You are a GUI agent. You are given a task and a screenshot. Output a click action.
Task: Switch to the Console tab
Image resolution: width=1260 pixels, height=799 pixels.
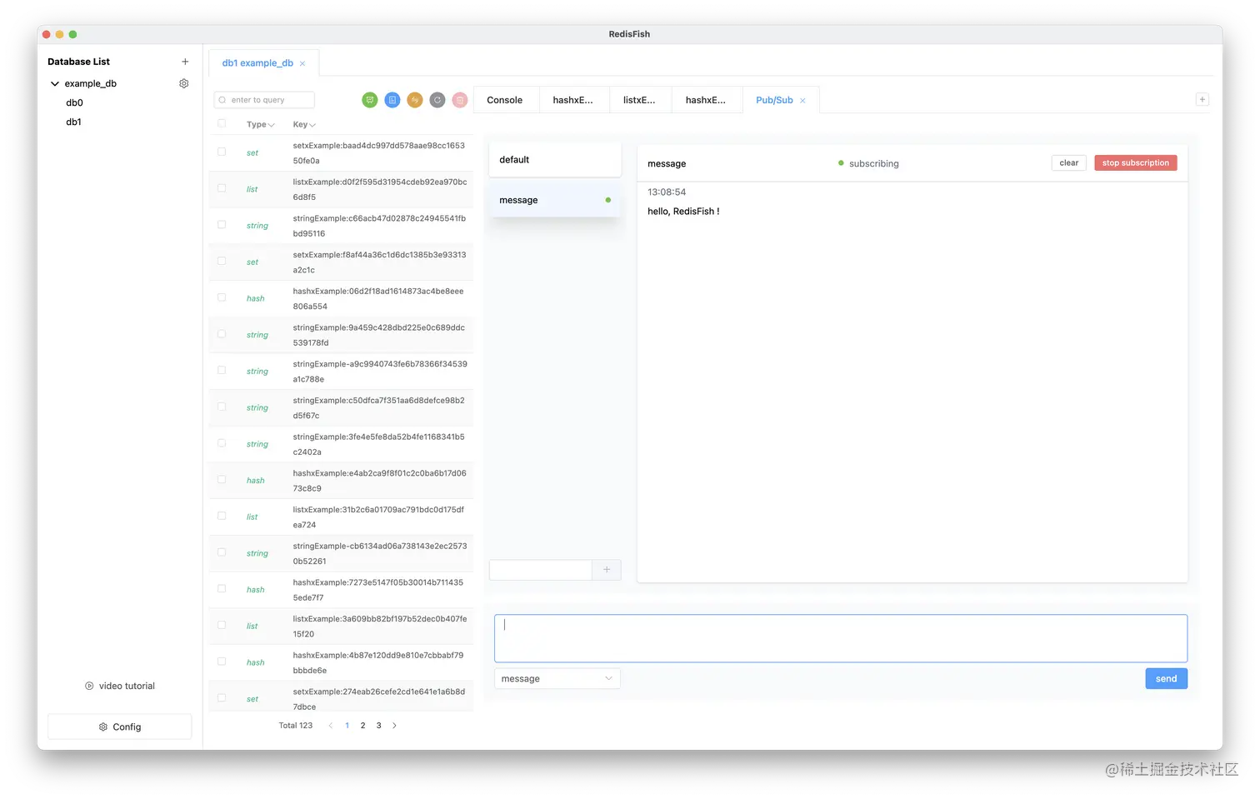505,100
